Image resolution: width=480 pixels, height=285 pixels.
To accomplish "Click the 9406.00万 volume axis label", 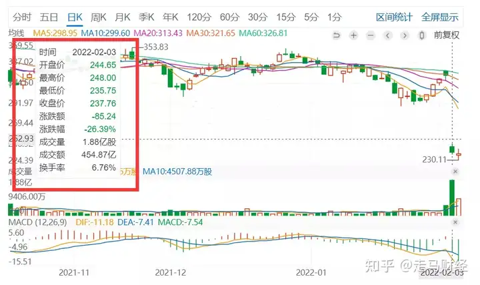I will pyautogui.click(x=27, y=196).
